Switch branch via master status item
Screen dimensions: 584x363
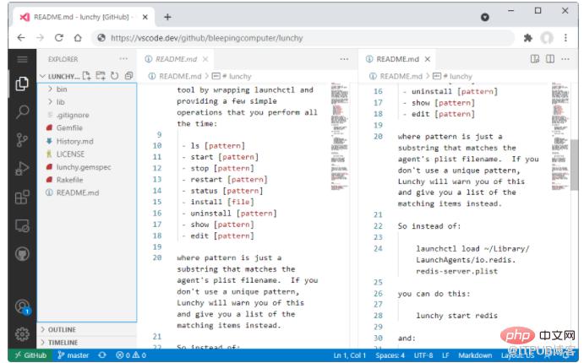pyautogui.click(x=74, y=355)
